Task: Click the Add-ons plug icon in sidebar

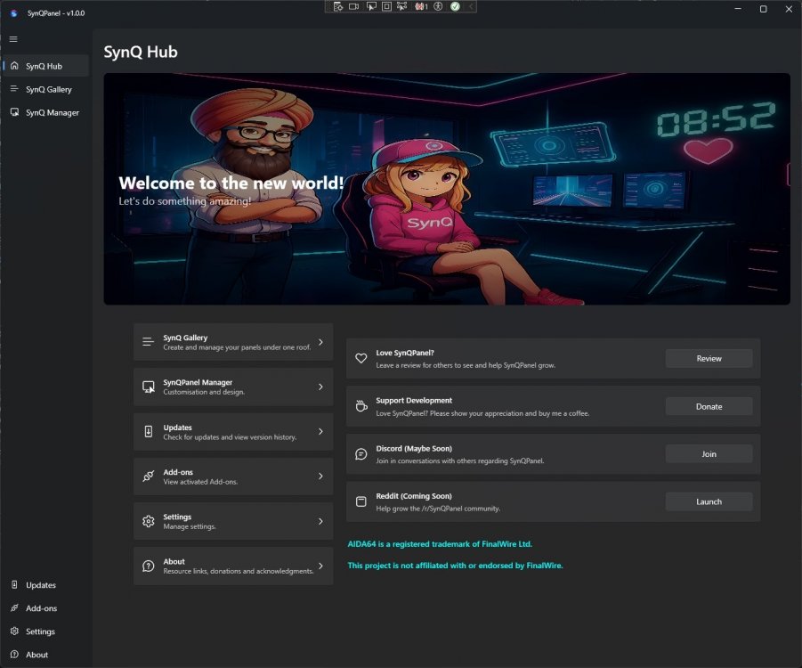Action: pos(14,608)
